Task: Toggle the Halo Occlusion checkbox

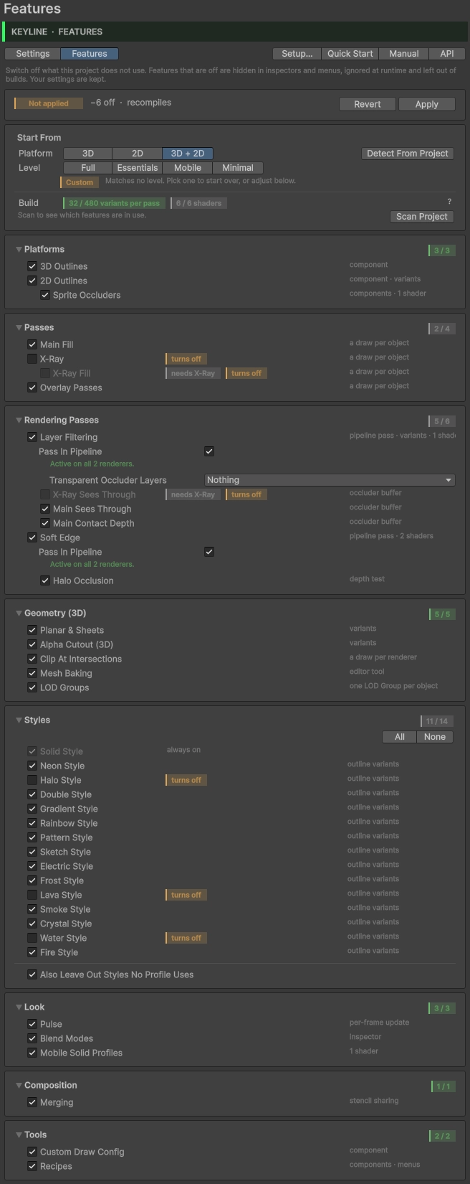Action: pos(45,581)
